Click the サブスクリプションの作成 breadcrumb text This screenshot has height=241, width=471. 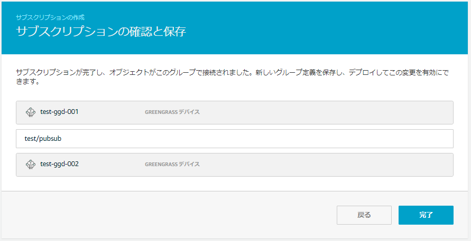point(50,17)
